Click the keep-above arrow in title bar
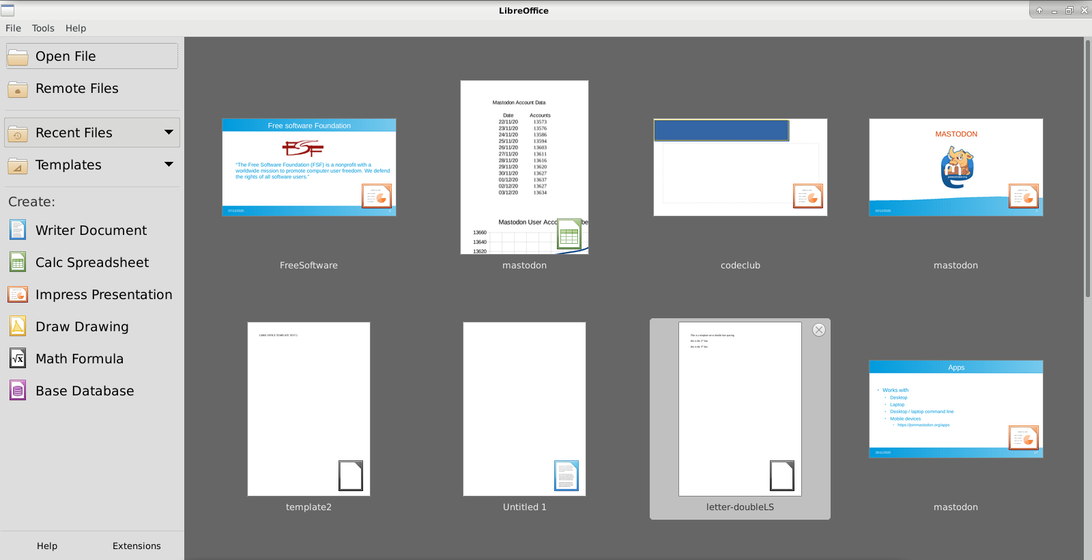 (1039, 10)
